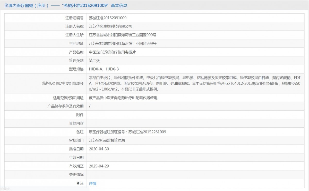Click the 型号规格 label
Image resolution: width=309 pixels, height=191 pixels.
[x=76, y=69]
